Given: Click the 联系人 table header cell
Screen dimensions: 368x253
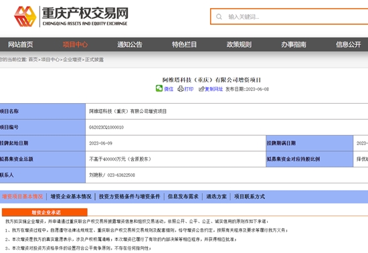Looking at the screenshot, I should point(42,175).
